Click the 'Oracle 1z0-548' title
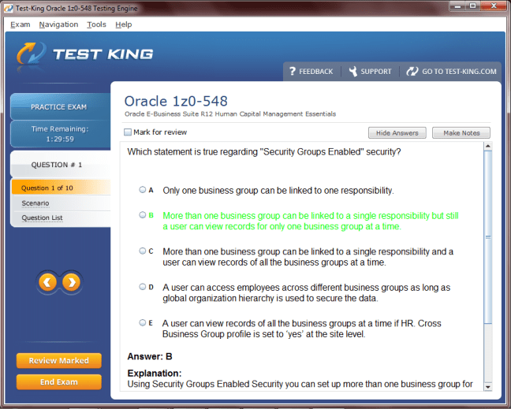Viewport: 511px width, 409px height. click(176, 102)
